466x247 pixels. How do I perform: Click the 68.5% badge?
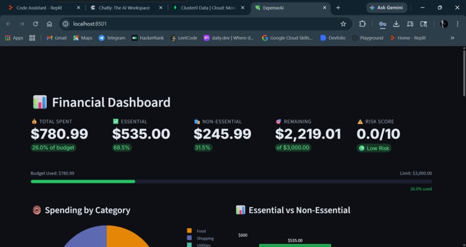pos(121,147)
